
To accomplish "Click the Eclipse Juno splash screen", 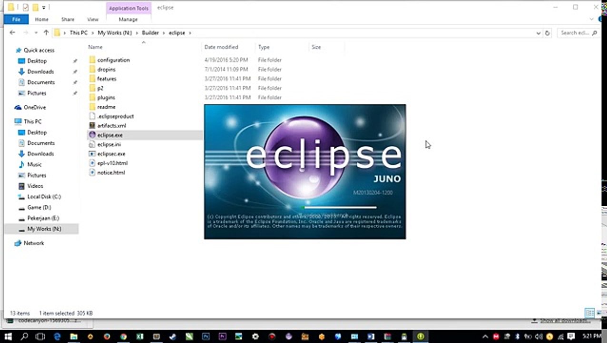I will (305, 171).
